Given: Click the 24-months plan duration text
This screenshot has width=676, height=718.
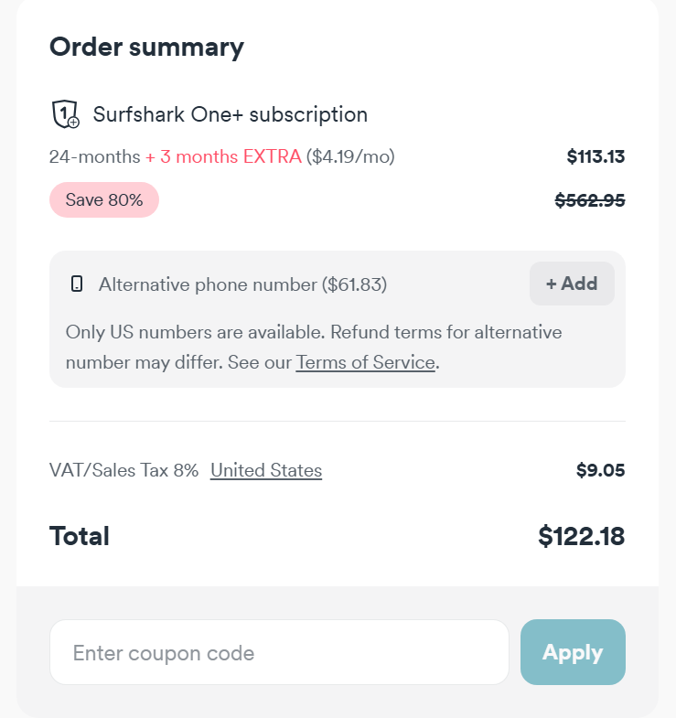Looking at the screenshot, I should pos(94,156).
